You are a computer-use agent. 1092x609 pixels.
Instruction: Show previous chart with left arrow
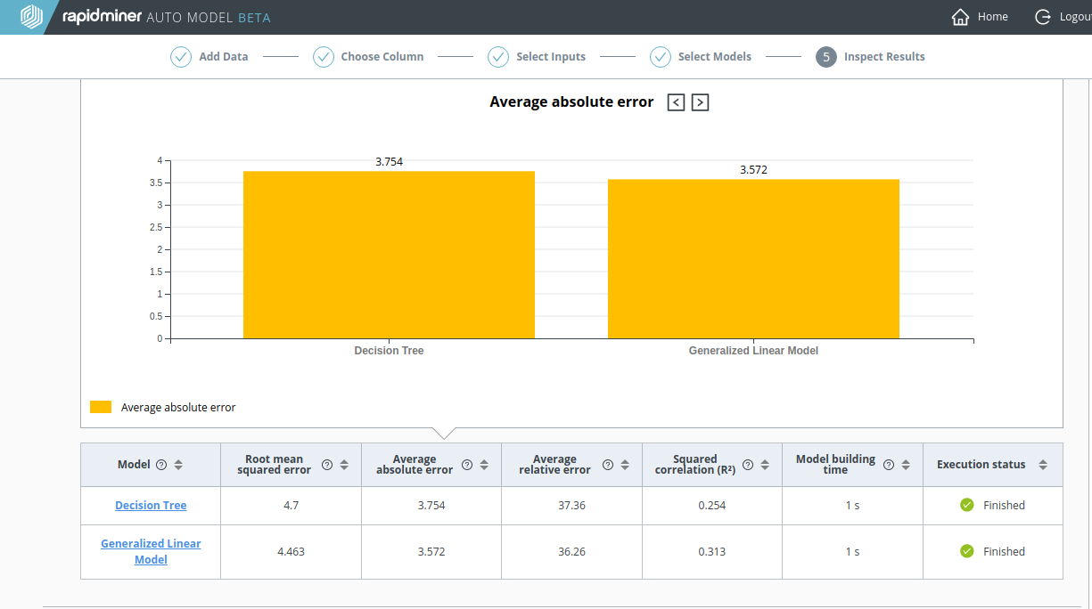(677, 102)
